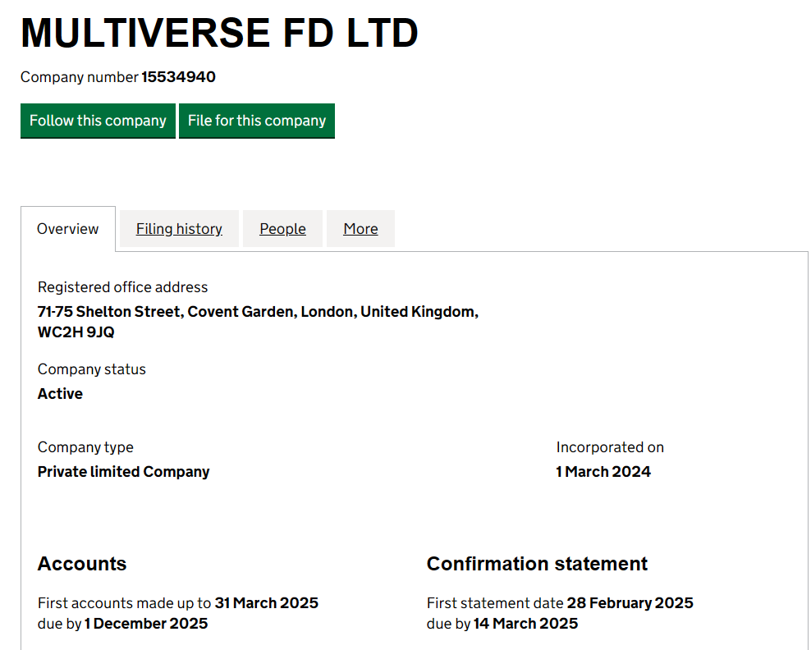Click the incorporation date 1 March 2024

(603, 471)
